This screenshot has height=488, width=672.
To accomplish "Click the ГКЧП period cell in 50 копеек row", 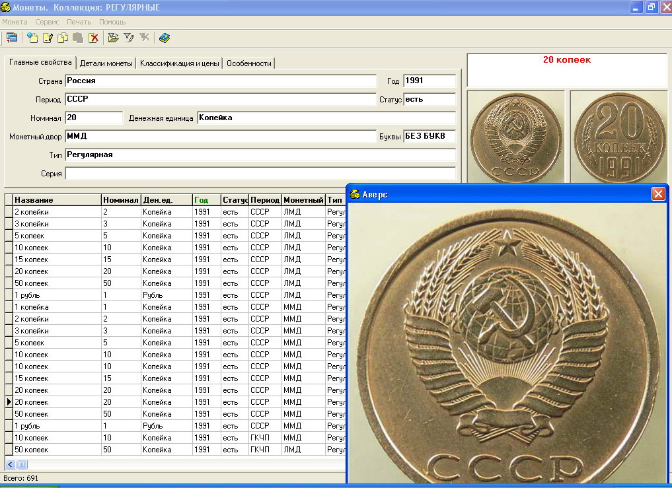I will pos(265,450).
